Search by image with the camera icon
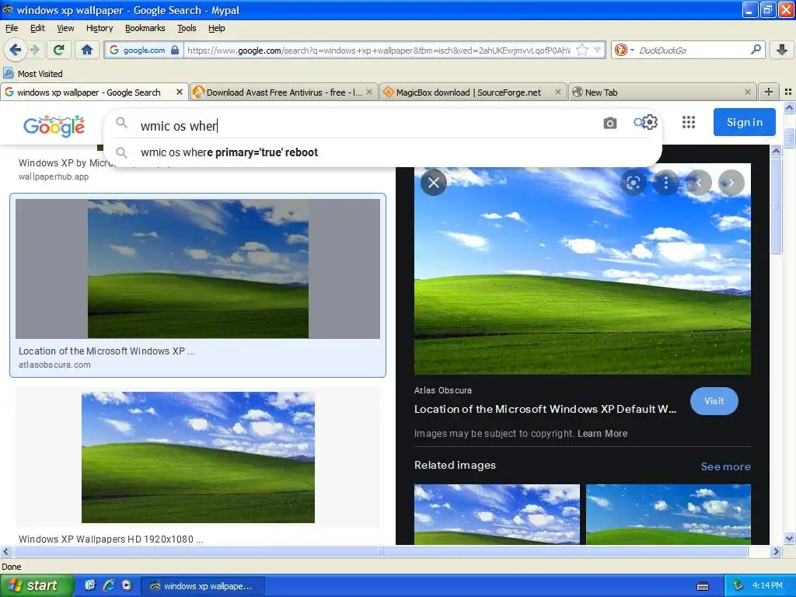The width and height of the screenshot is (796, 597). [609, 123]
